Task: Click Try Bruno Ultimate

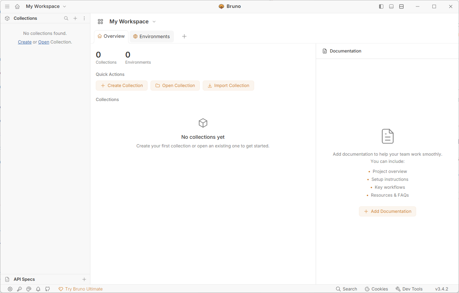Action: coord(81,289)
